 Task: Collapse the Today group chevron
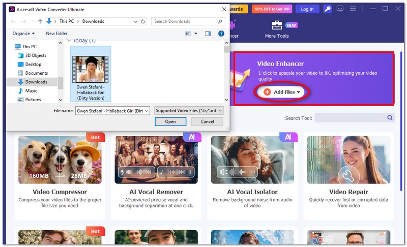(x=69, y=41)
